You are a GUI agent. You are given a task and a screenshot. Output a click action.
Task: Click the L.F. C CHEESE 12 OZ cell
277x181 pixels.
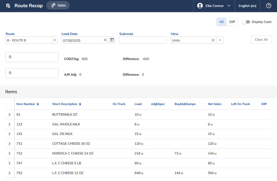point(68,173)
